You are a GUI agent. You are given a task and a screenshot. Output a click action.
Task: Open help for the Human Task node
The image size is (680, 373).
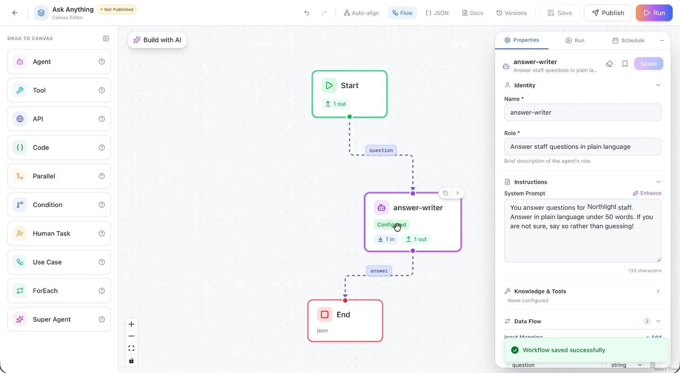click(x=102, y=233)
